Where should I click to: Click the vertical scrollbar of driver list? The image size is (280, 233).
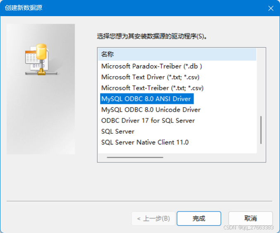click(261, 130)
